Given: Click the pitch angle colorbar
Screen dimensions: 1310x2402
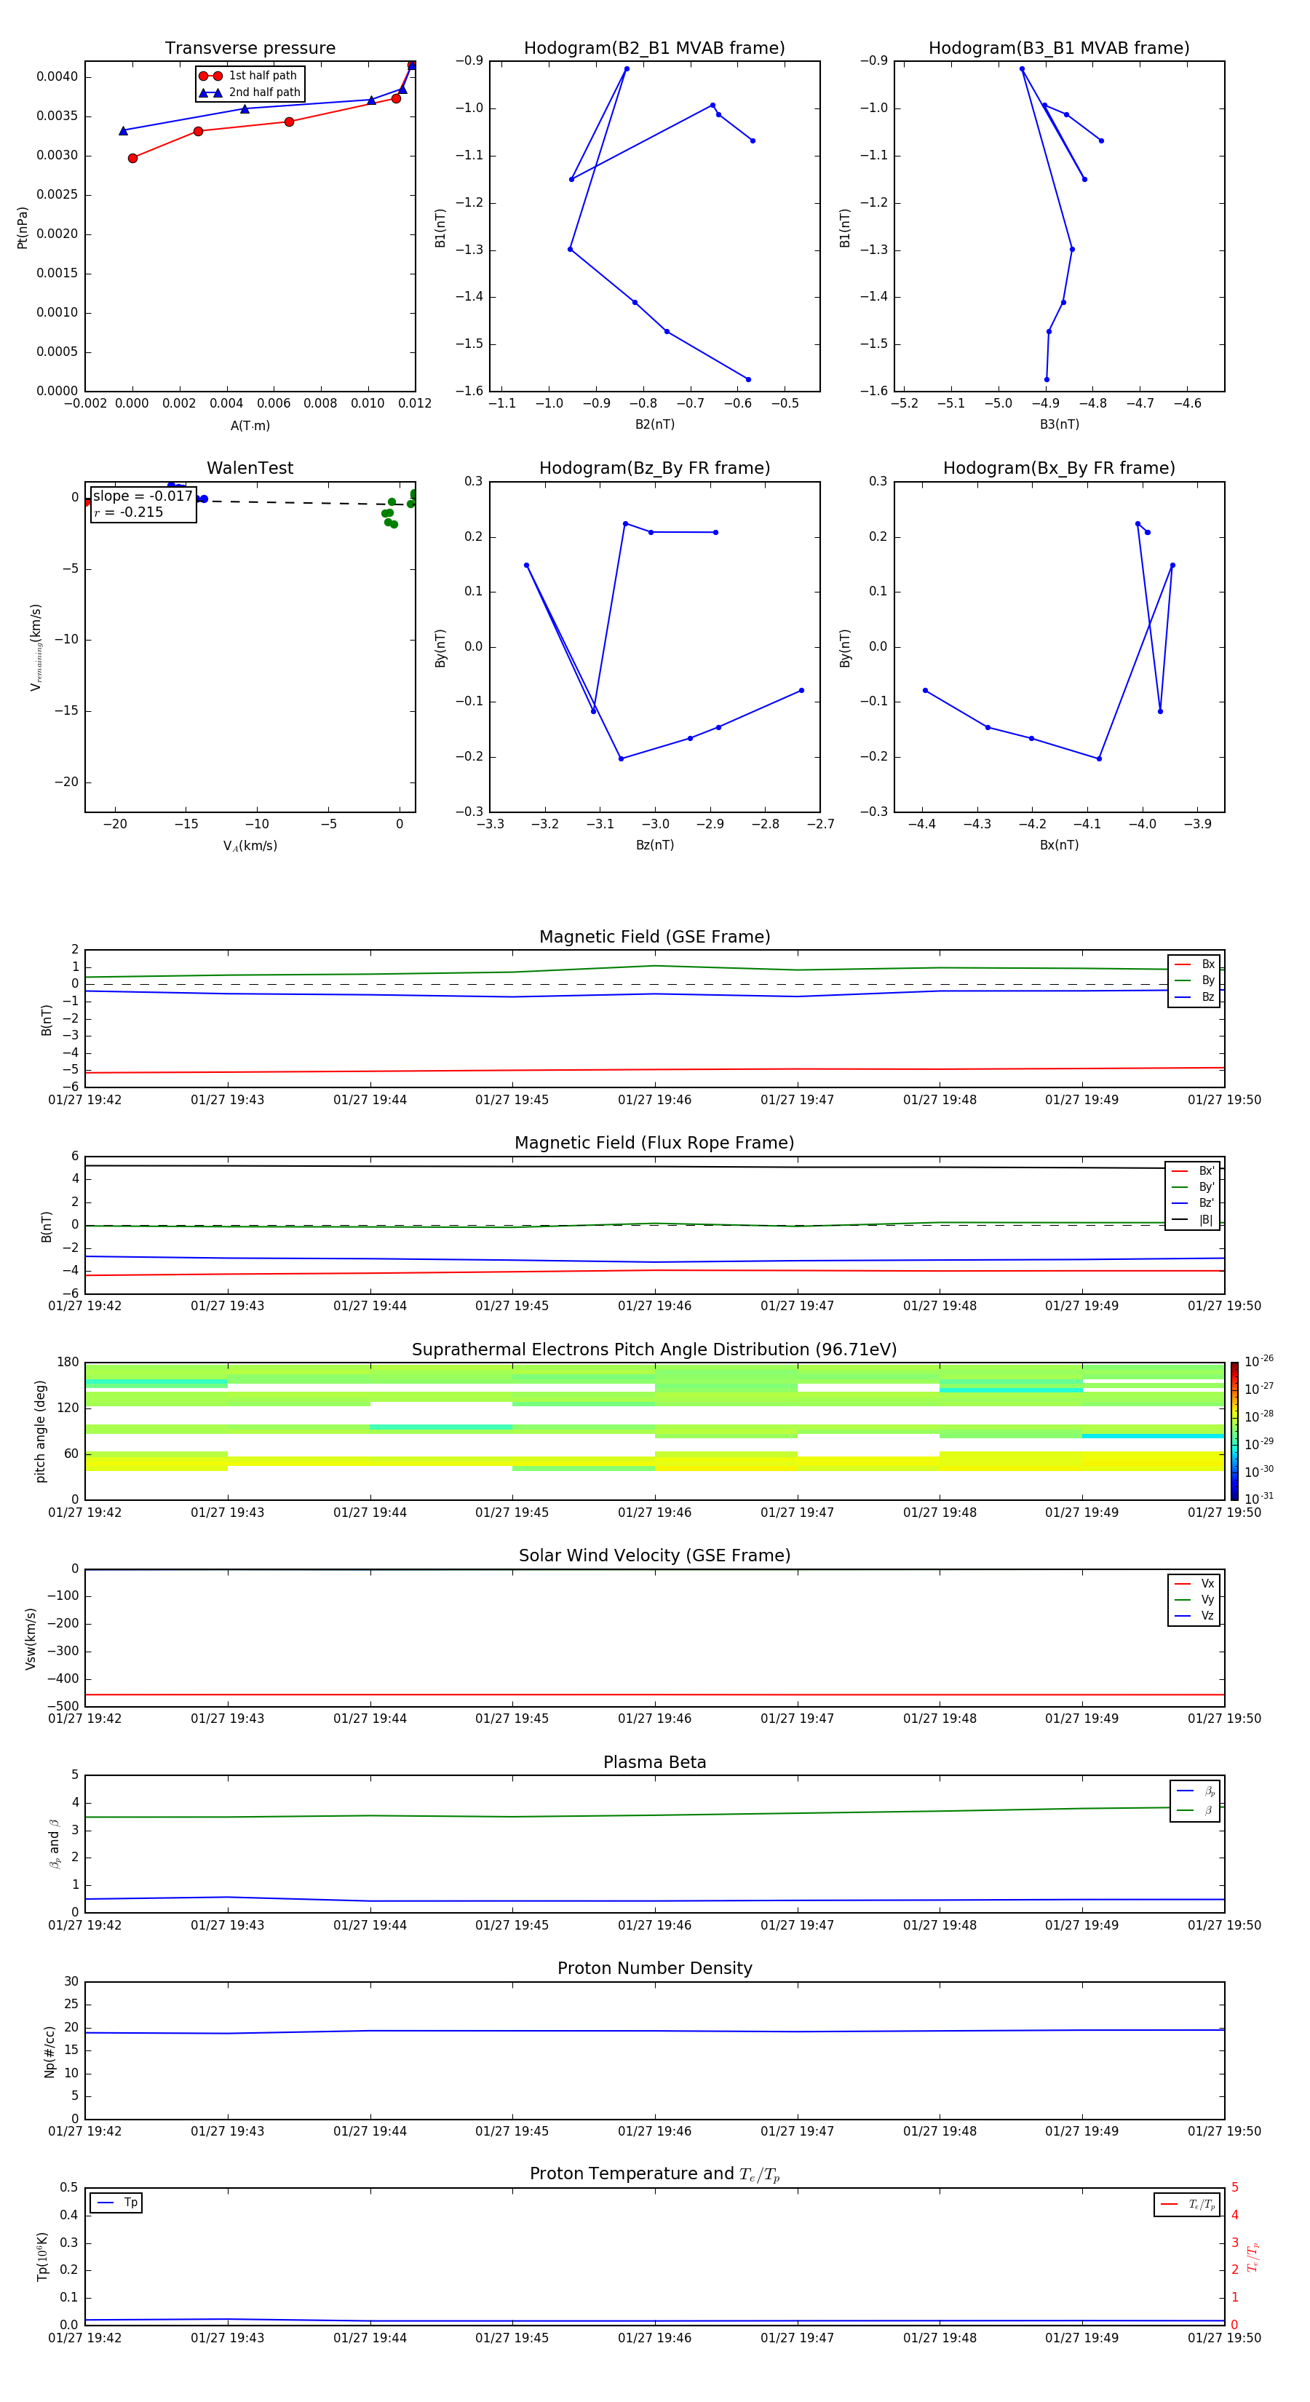Looking at the screenshot, I should point(1234,1431).
